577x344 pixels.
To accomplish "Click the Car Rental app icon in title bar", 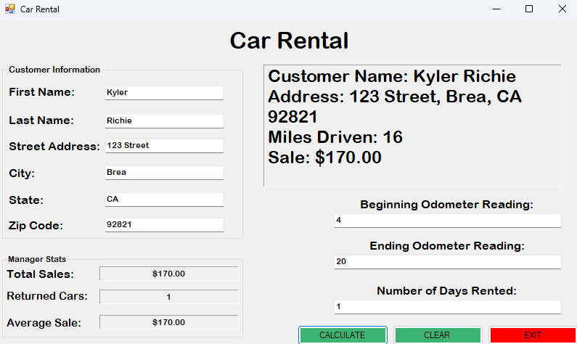I will (x=9, y=9).
